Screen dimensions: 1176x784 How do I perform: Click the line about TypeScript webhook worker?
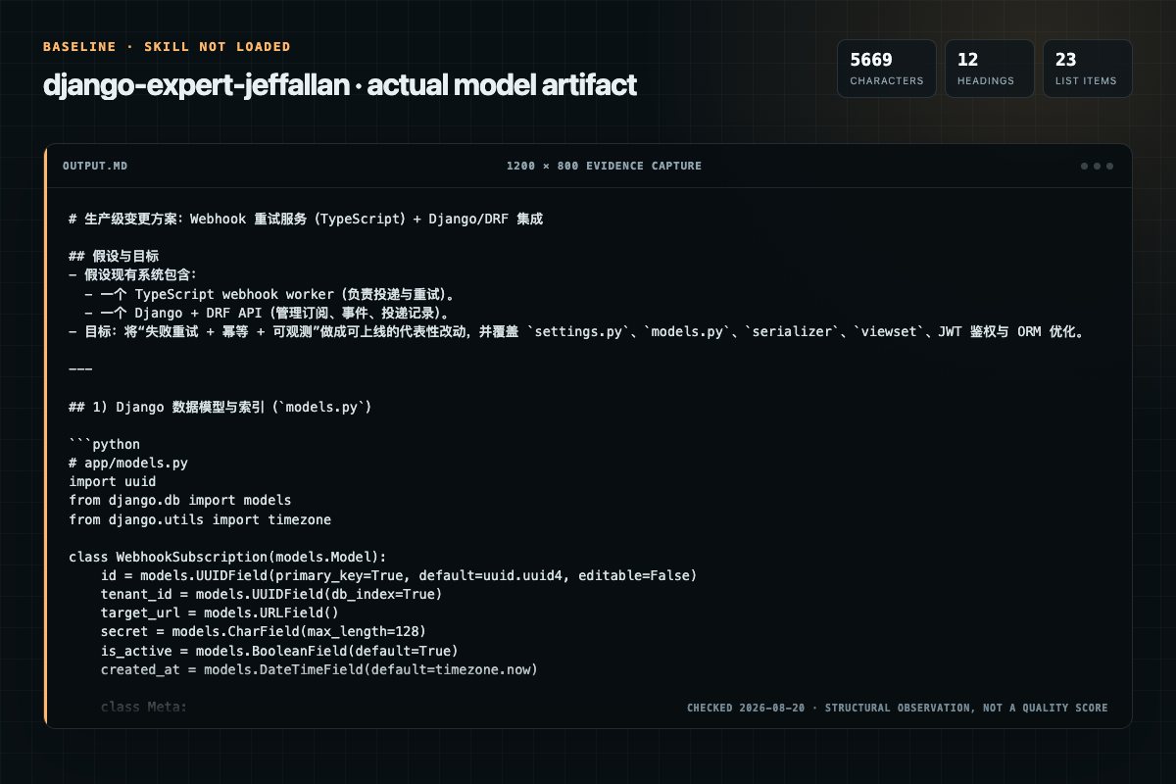[x=270, y=294]
